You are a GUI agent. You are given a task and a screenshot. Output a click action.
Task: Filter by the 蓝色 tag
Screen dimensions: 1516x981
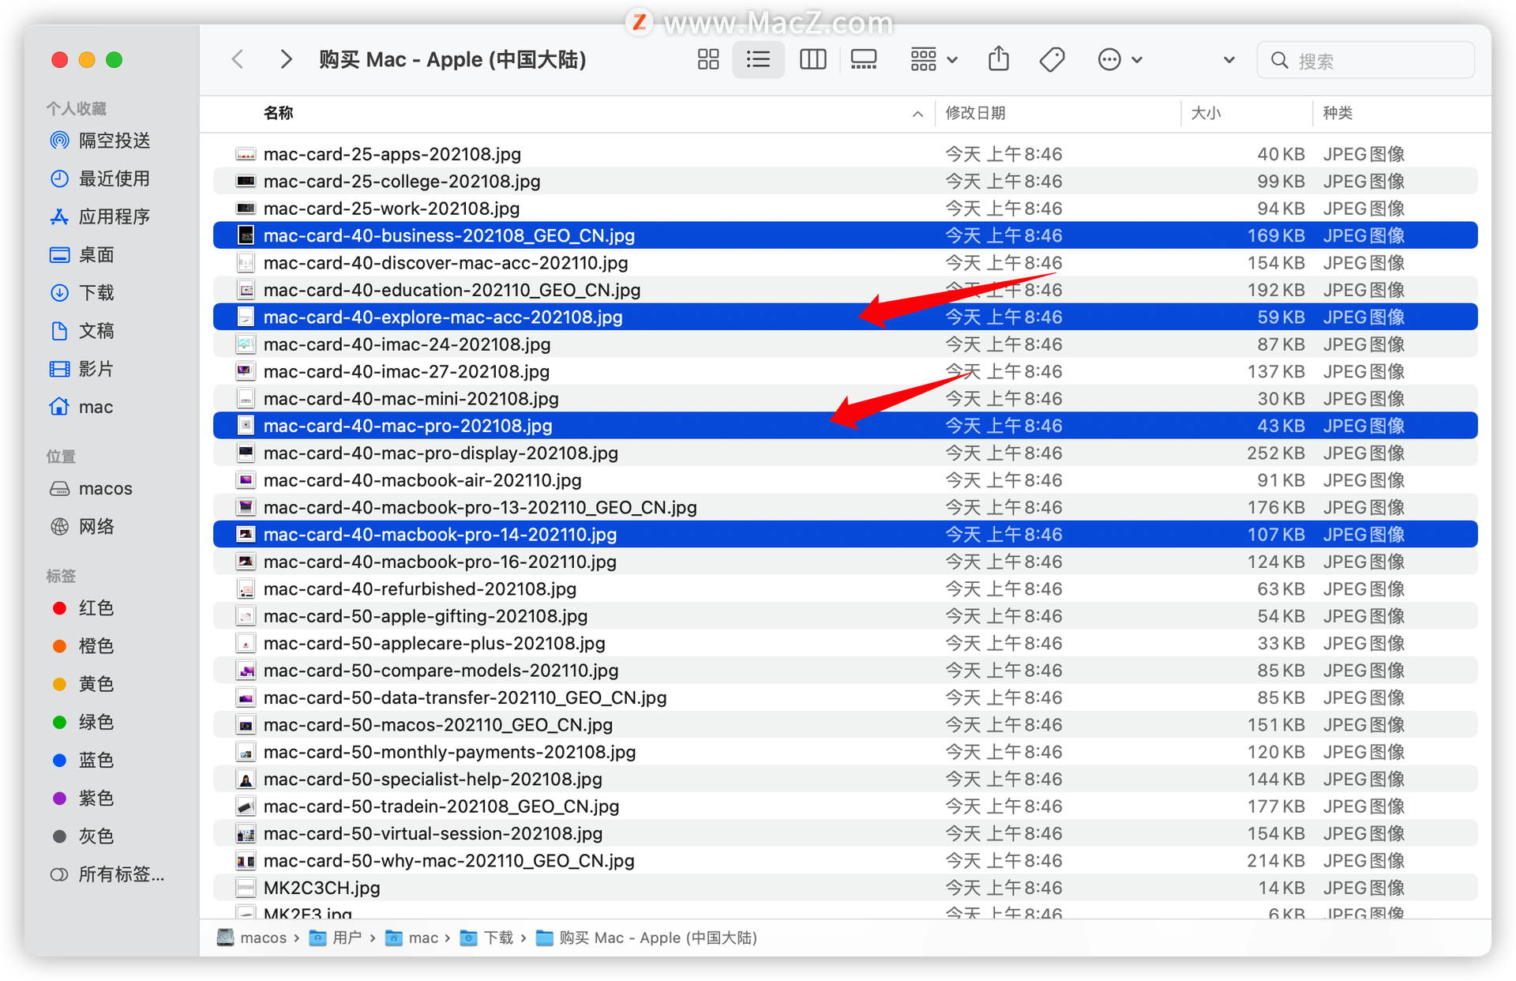coord(82,759)
